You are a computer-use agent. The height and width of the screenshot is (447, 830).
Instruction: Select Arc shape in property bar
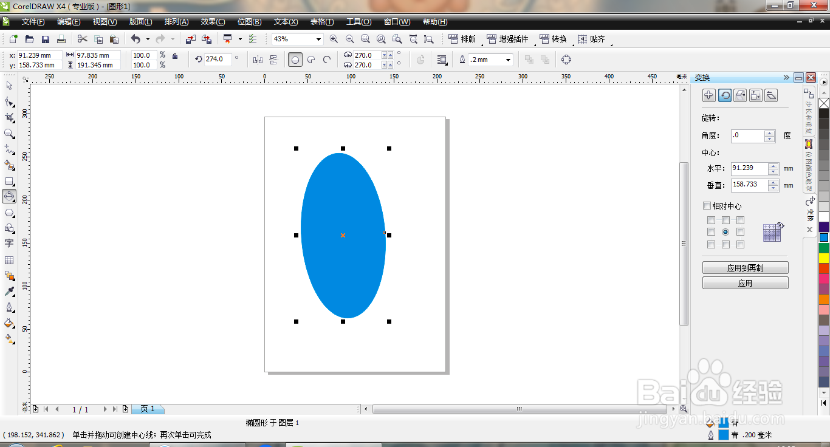click(x=327, y=60)
